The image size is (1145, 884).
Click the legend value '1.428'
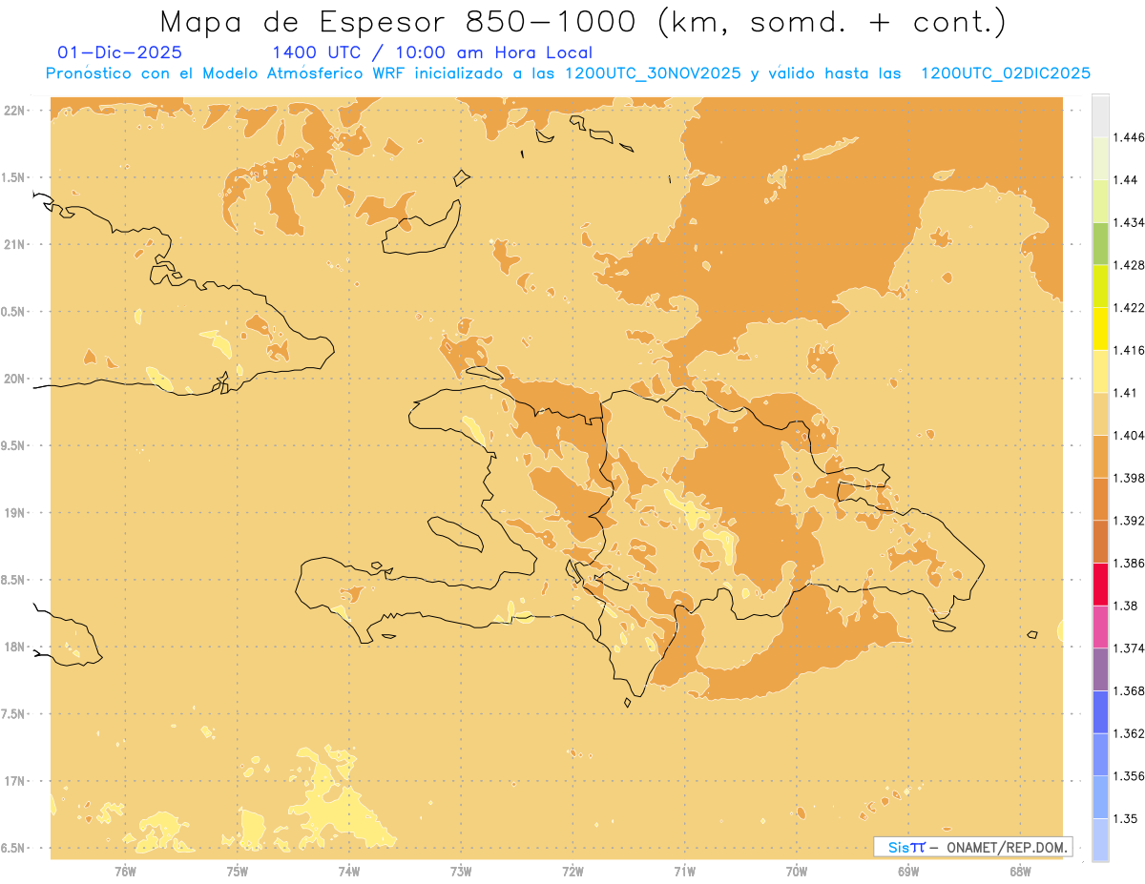pyautogui.click(x=1129, y=265)
